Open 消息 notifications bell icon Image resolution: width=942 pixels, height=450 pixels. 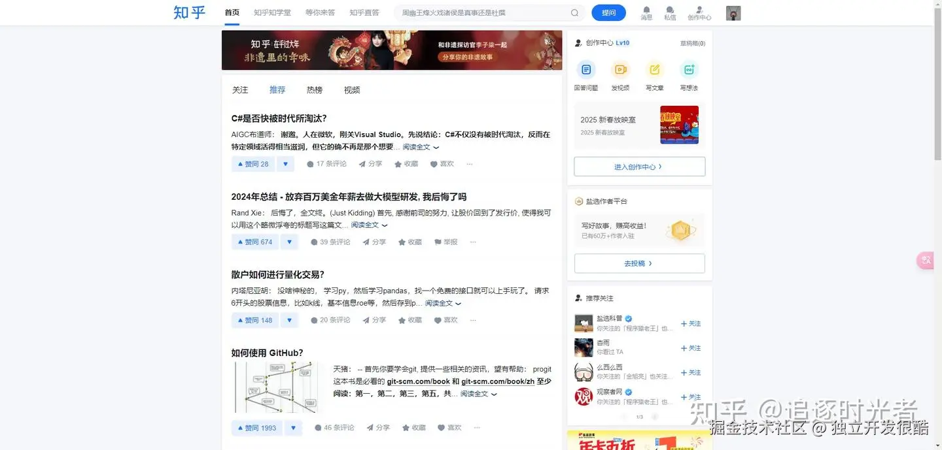coord(646,13)
